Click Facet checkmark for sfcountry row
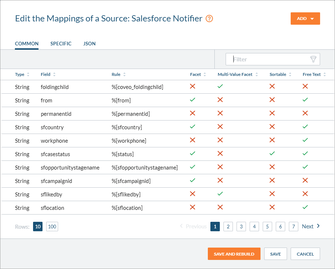 click(x=193, y=127)
